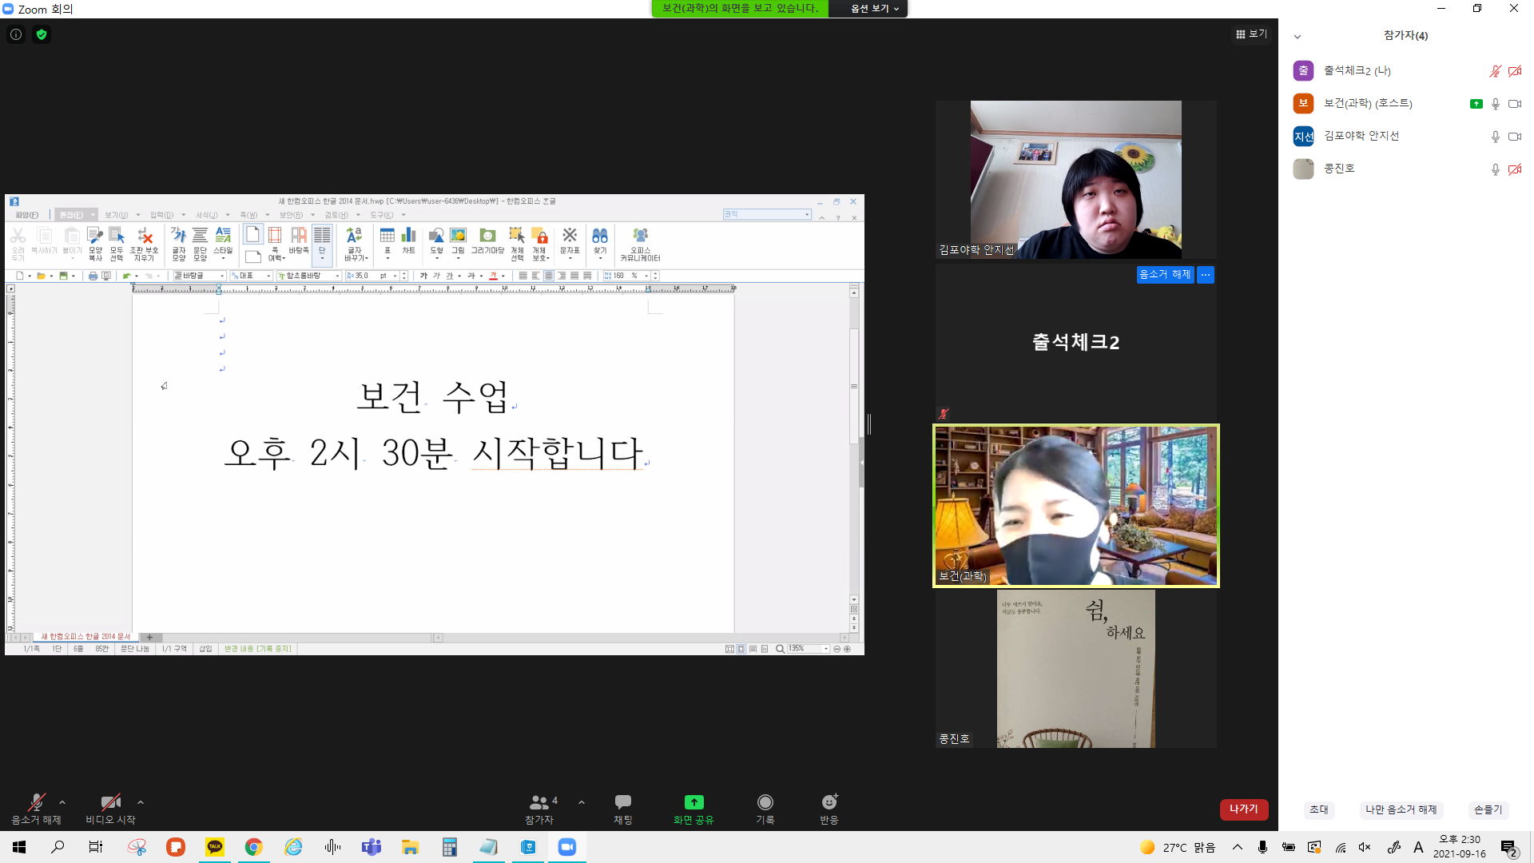Select 홍진호 video thumbnail
Screen dimensions: 1534x863
(1076, 669)
